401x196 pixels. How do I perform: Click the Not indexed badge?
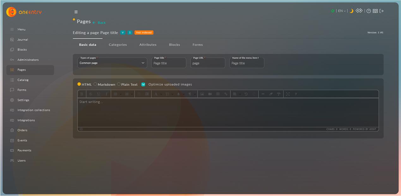tap(144, 32)
